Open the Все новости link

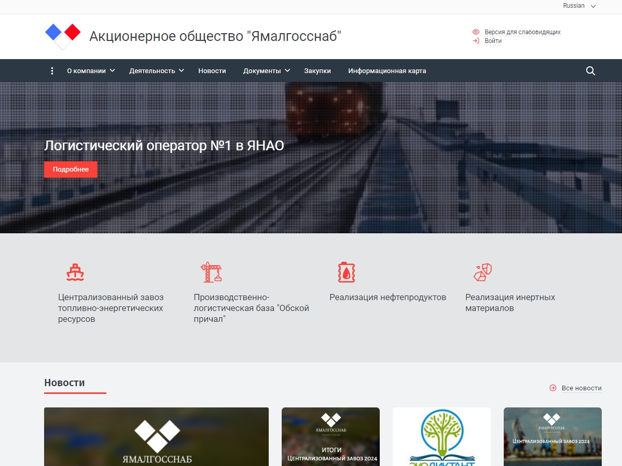[x=582, y=388]
